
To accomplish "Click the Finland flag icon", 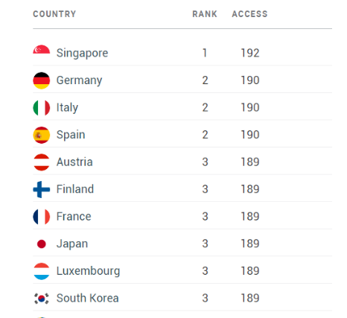I will [42, 189].
